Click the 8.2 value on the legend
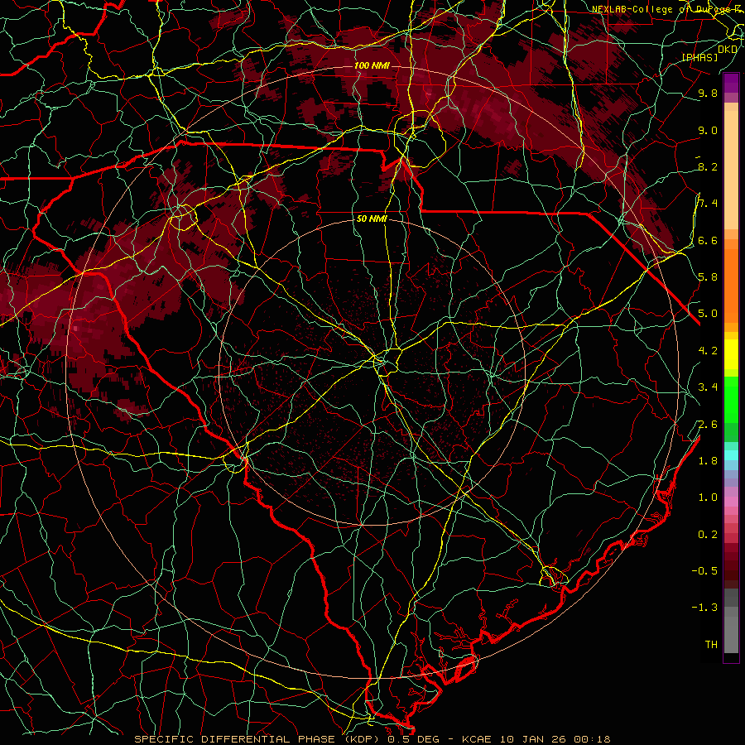Viewport: 745px width, 745px height. click(708, 166)
